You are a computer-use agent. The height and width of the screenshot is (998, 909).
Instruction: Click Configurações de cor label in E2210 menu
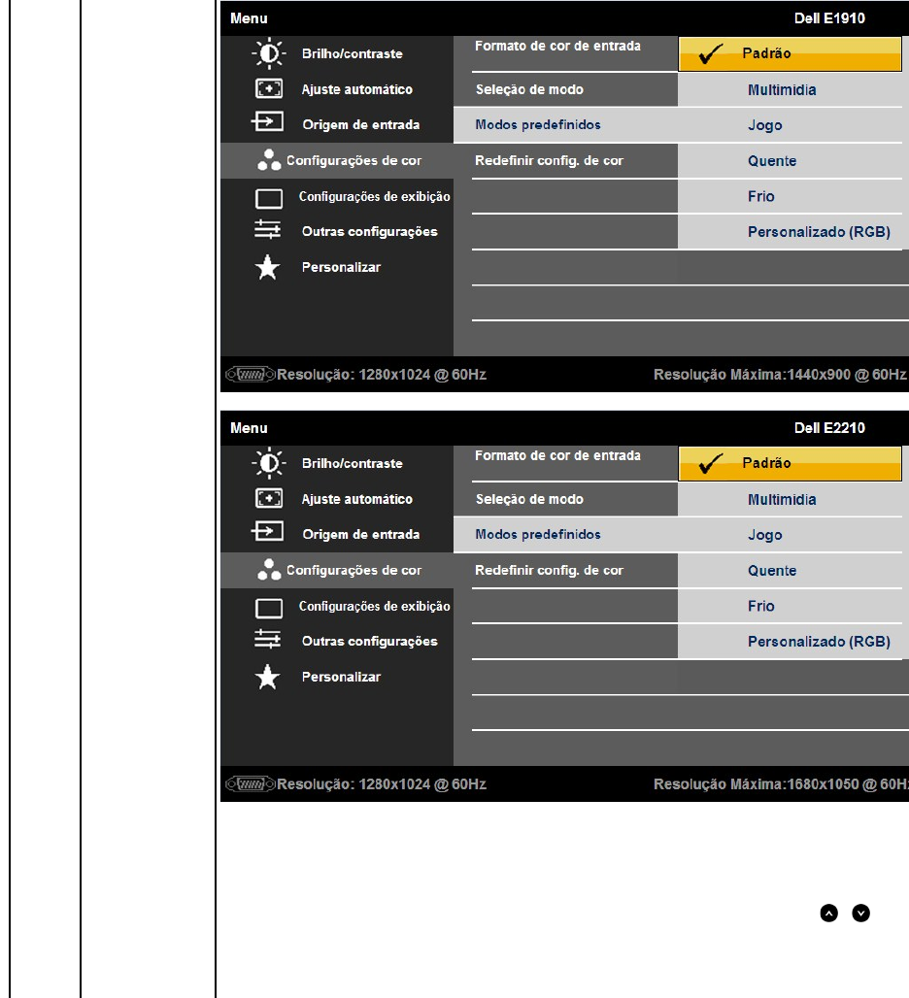click(353, 571)
